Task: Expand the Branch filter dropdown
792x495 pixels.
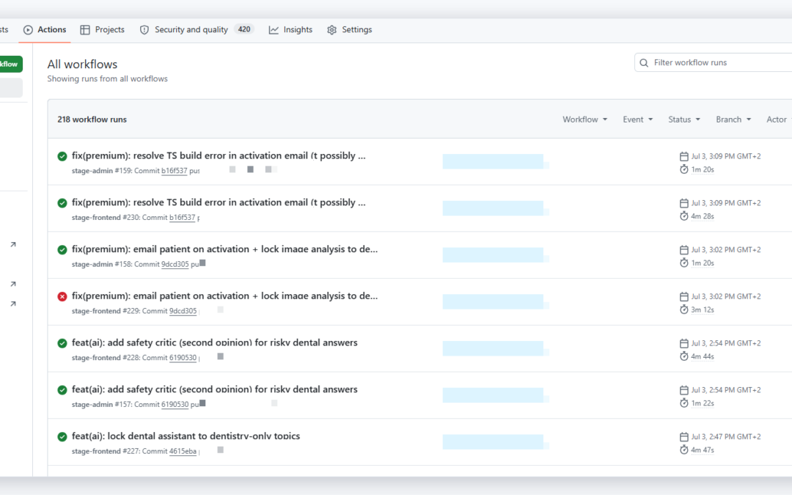Action: click(x=733, y=120)
